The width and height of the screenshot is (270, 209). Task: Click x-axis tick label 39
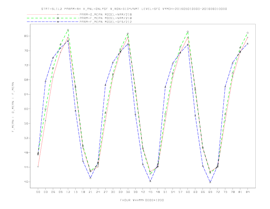click(x=135, y=192)
